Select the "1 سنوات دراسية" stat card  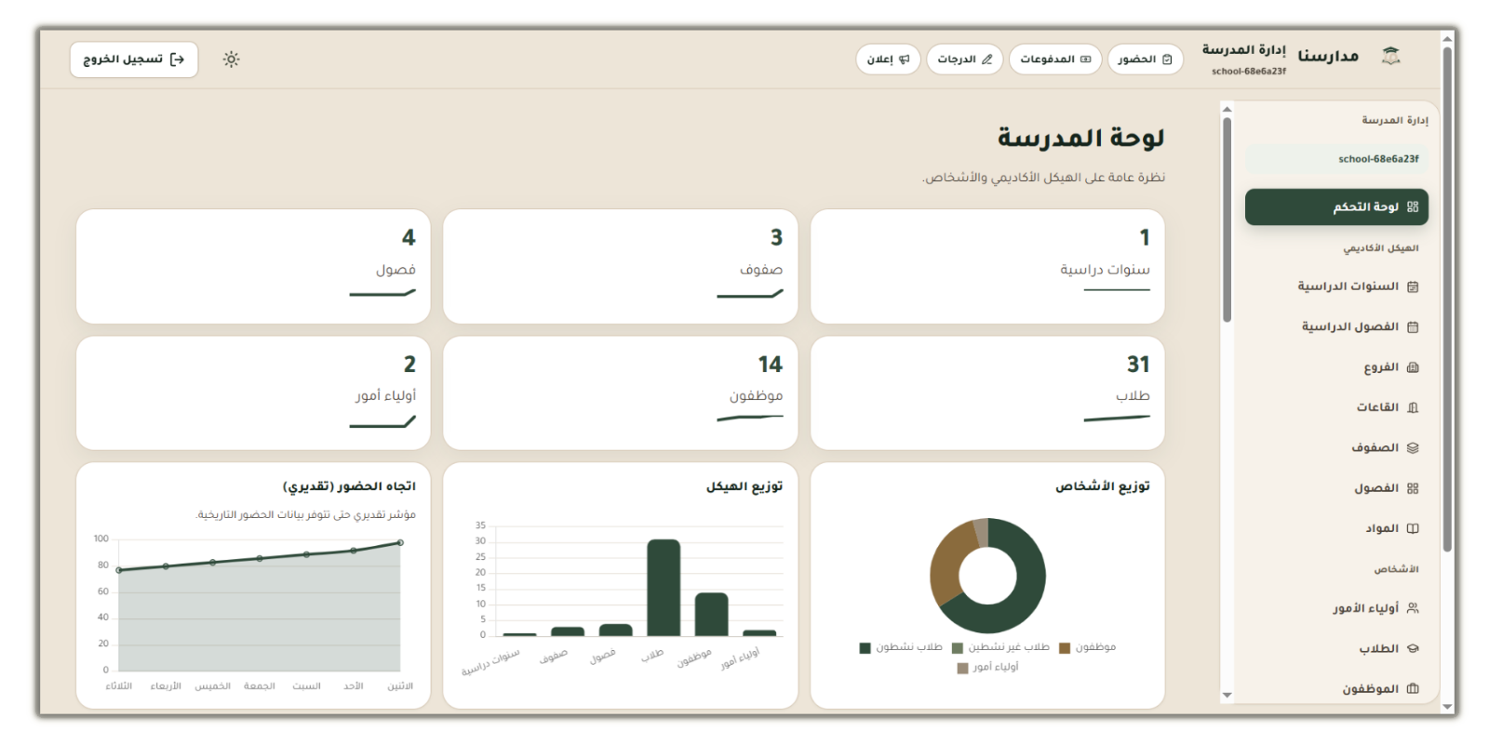point(987,266)
